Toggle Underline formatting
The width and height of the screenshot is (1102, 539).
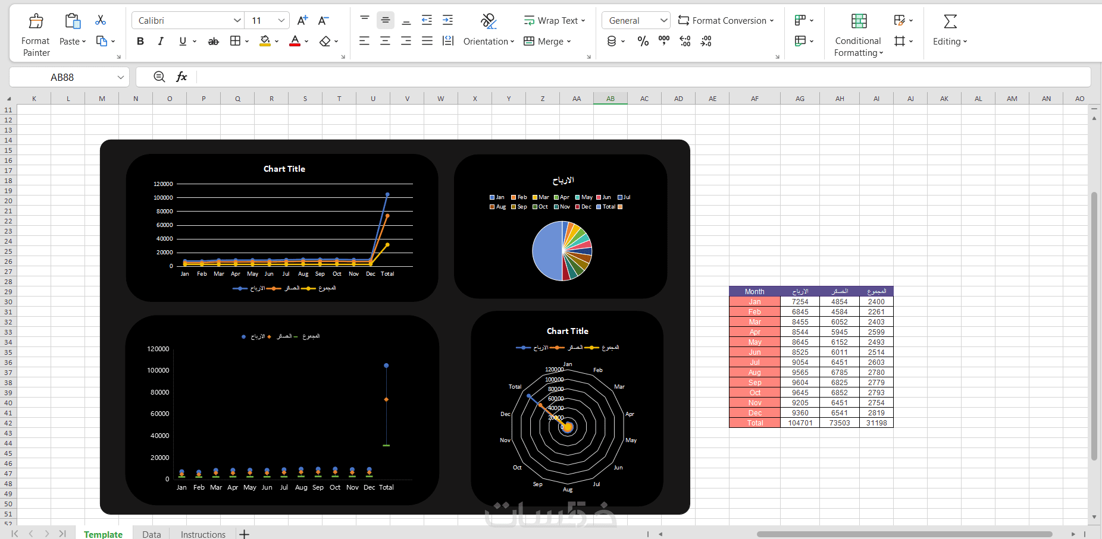click(x=183, y=41)
